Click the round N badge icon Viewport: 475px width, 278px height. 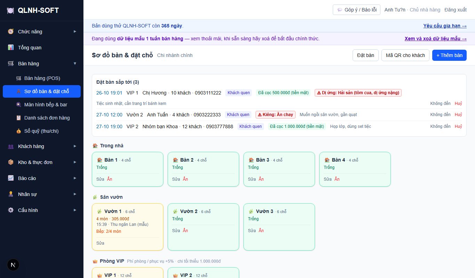click(x=13, y=265)
